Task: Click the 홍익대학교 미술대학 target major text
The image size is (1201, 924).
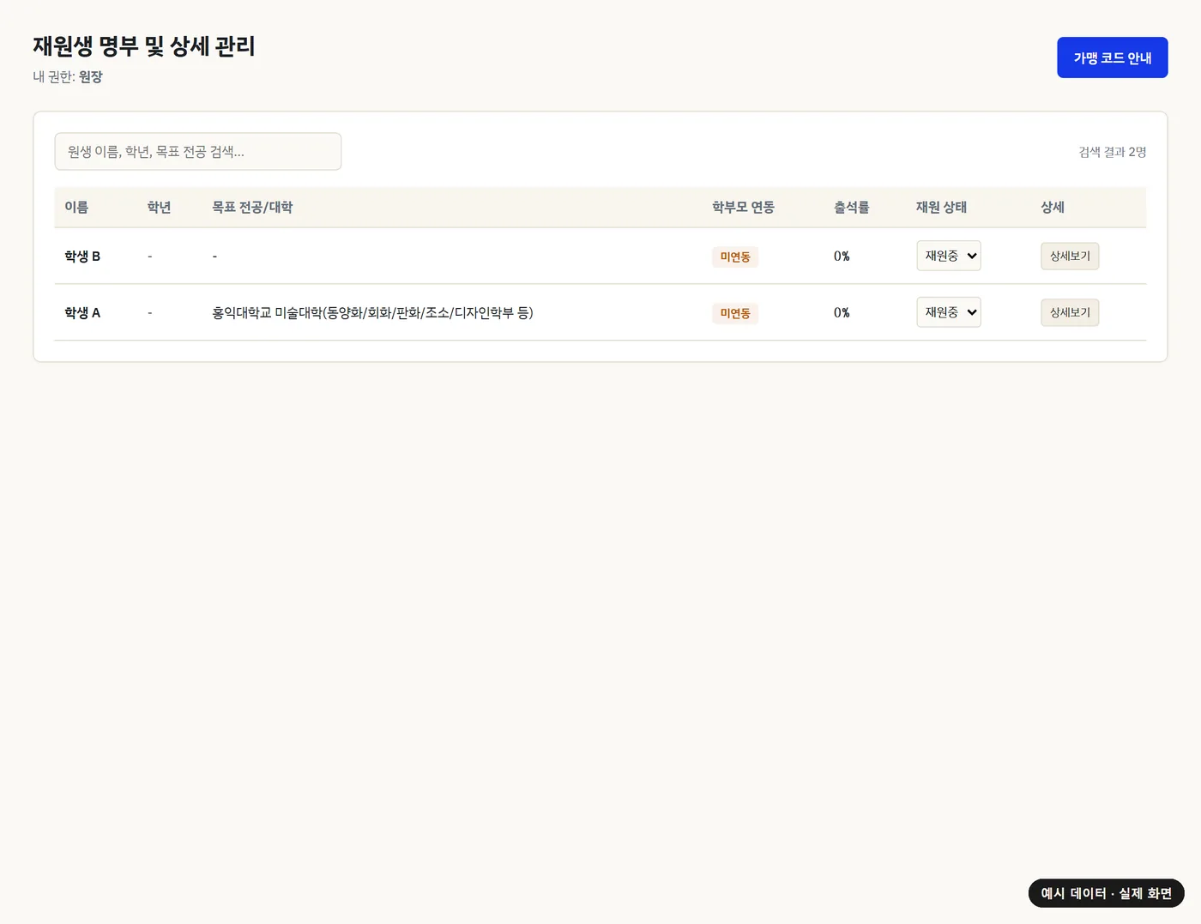Action: [x=372, y=312]
